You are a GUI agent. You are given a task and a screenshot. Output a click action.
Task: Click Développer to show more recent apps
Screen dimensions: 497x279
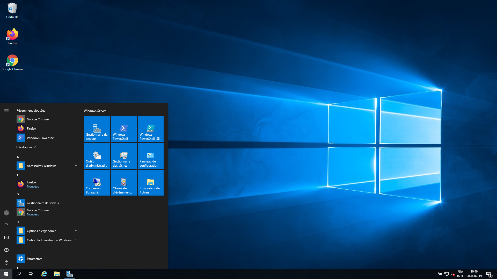tap(26, 147)
